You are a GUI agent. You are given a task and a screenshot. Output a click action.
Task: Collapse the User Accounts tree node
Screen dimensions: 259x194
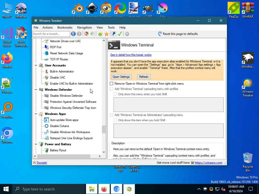click(36, 65)
